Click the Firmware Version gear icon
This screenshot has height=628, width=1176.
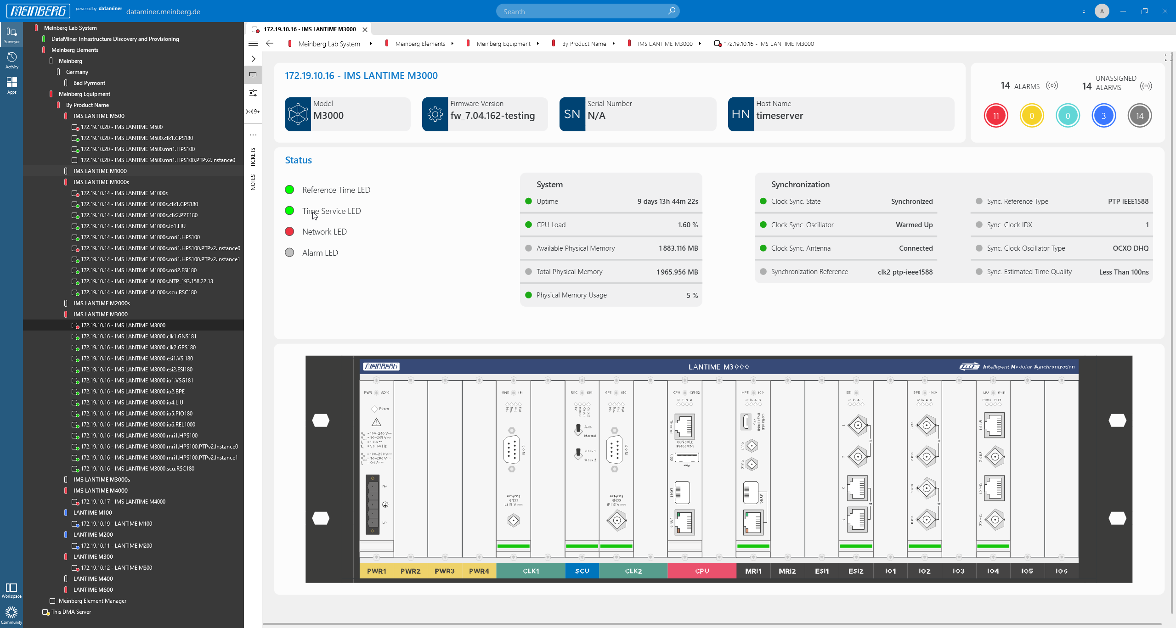tap(435, 114)
